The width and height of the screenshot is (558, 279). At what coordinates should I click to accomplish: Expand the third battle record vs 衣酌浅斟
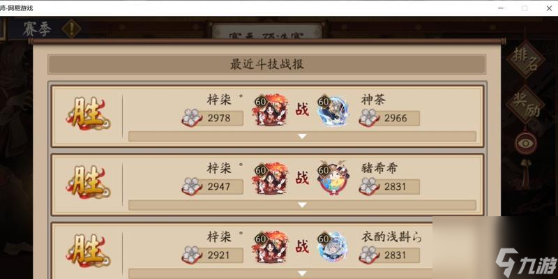point(302,273)
